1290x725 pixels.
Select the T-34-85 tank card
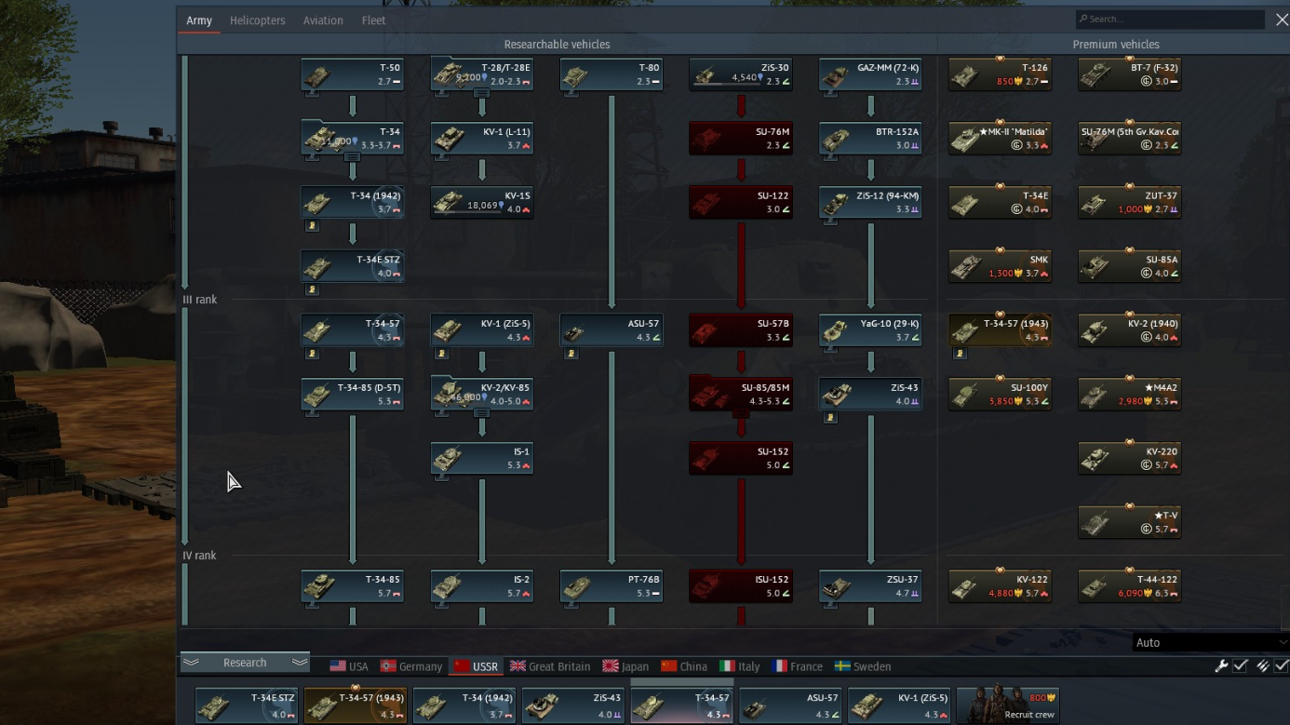353,586
